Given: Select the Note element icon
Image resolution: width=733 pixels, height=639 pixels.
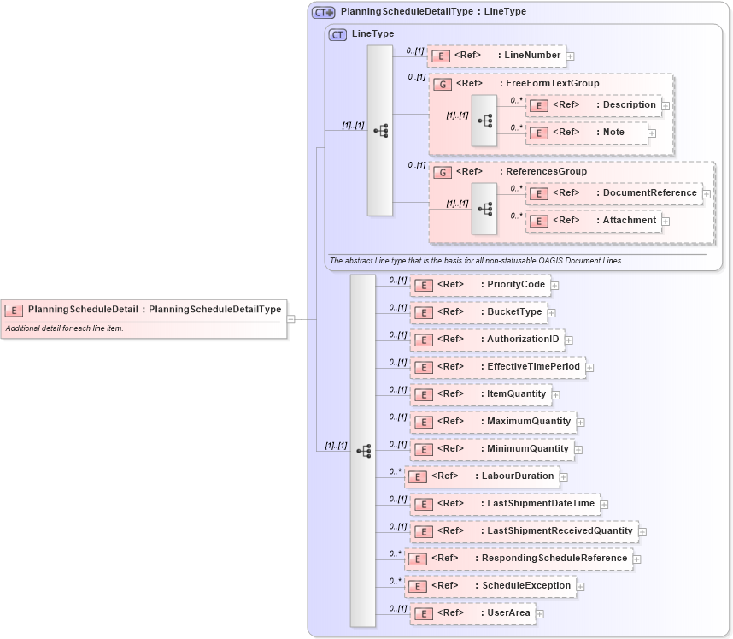Looking at the screenshot, I should [x=539, y=133].
